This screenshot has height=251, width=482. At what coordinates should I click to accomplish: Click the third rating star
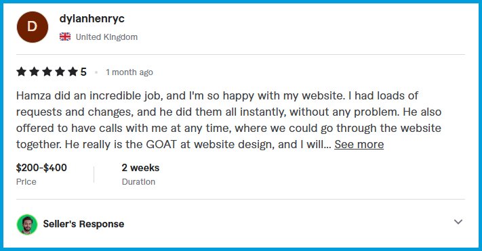click(x=47, y=72)
